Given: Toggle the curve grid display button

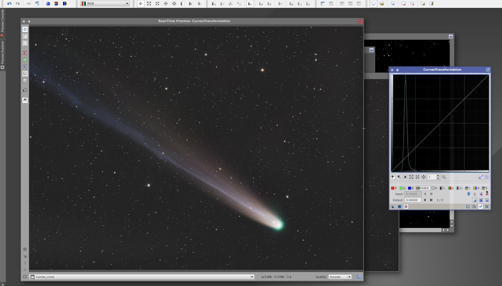Looking at the screenshot, I should click(487, 177).
